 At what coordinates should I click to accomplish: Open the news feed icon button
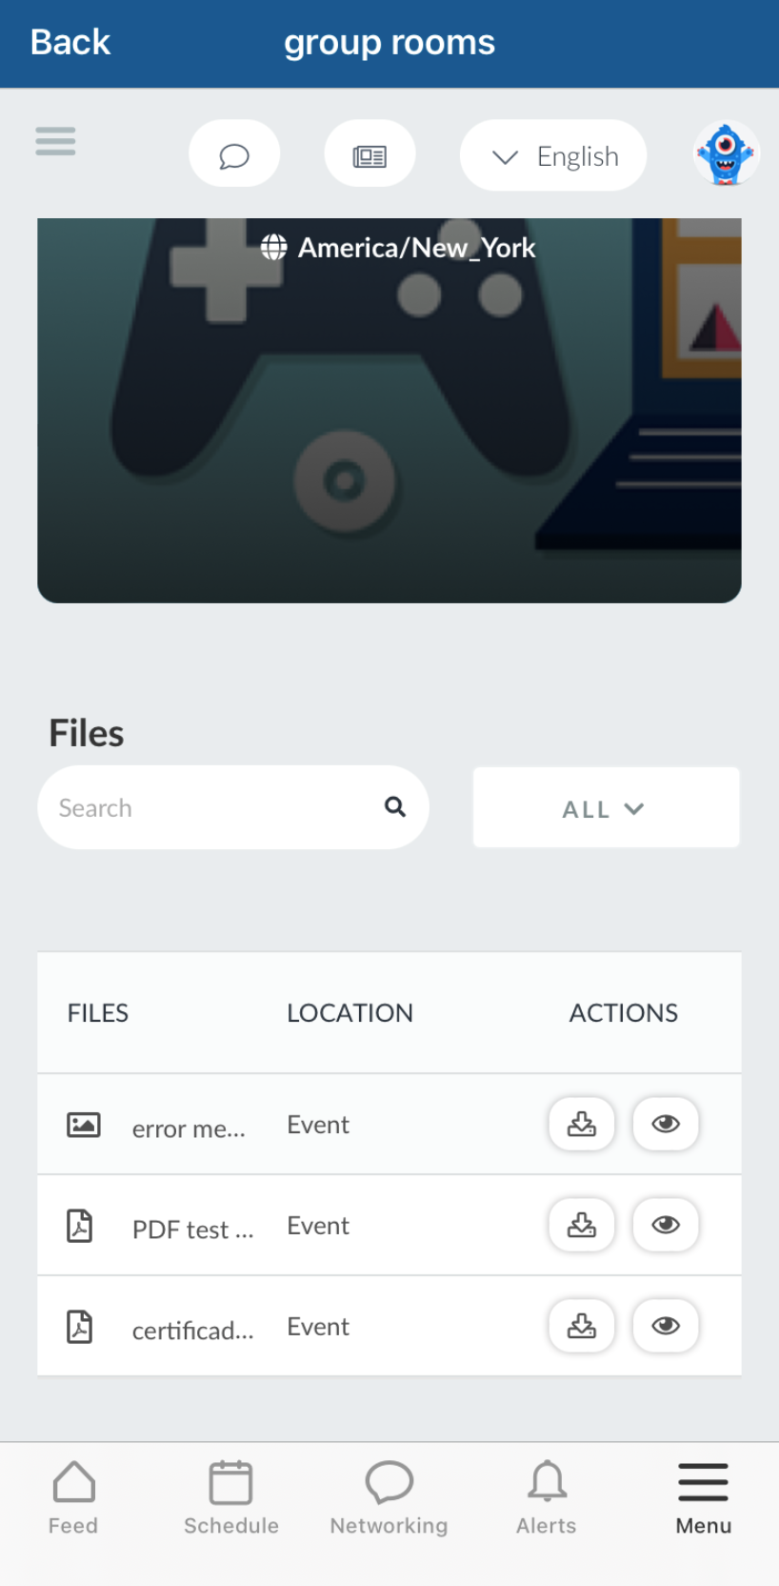click(370, 154)
